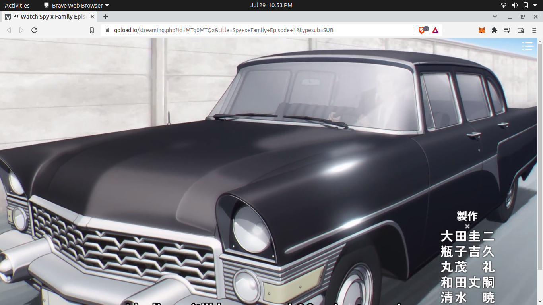Open a new tab with plus button

coord(105,17)
